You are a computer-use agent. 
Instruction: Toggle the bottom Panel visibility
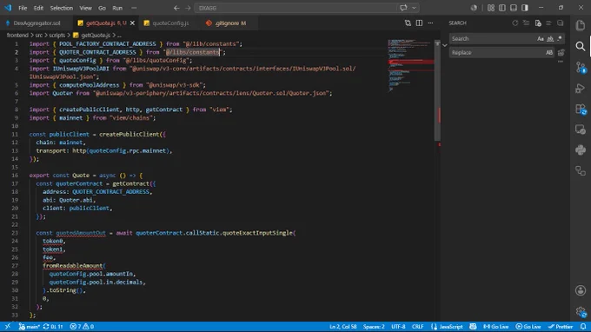[x=514, y=8]
